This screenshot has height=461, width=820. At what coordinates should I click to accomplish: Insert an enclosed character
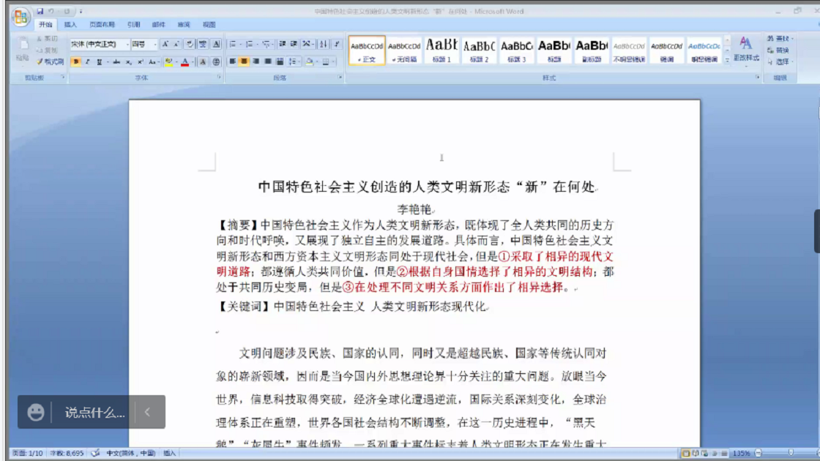point(216,62)
